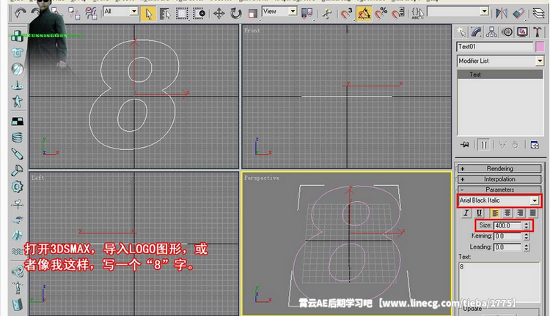Click the Kerning value field

coord(507,236)
